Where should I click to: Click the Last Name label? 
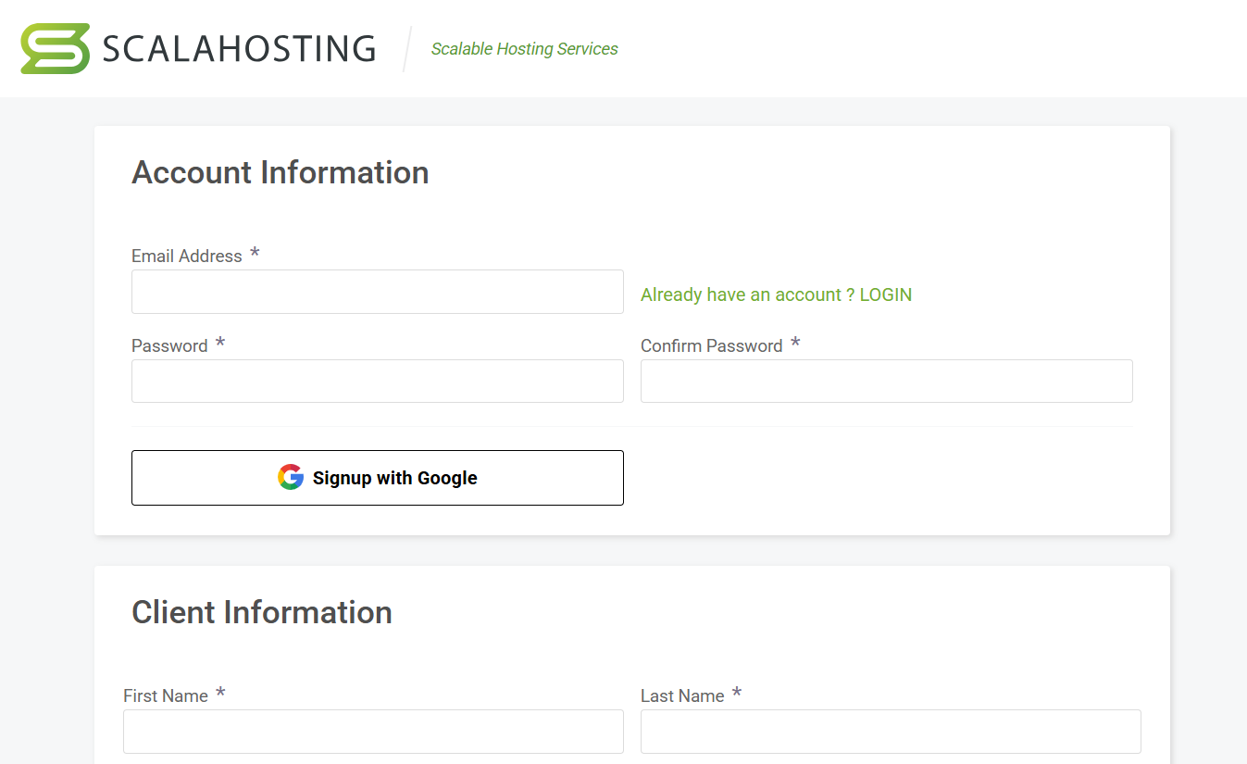681,695
